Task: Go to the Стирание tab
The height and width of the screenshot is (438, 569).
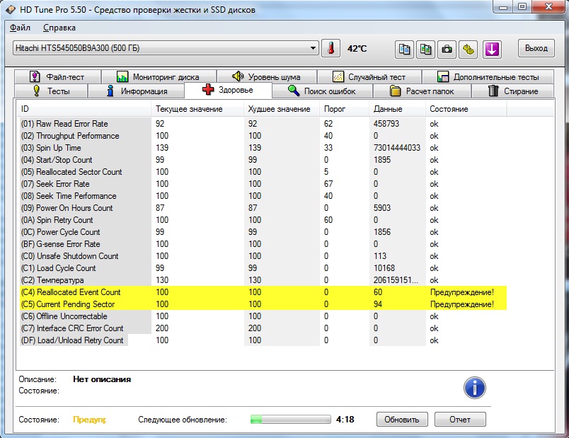Action: (513, 91)
